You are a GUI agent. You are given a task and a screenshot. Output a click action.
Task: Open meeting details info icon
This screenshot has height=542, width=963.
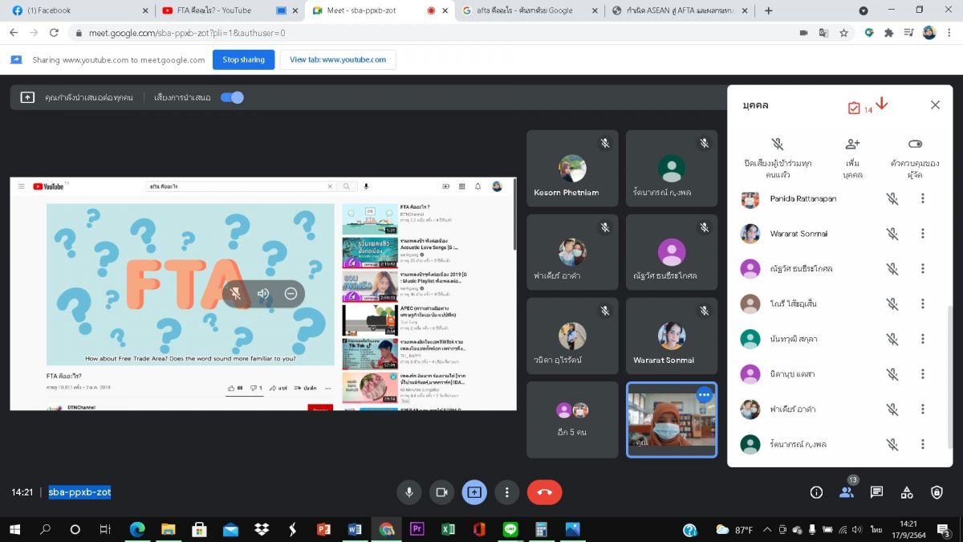816,492
